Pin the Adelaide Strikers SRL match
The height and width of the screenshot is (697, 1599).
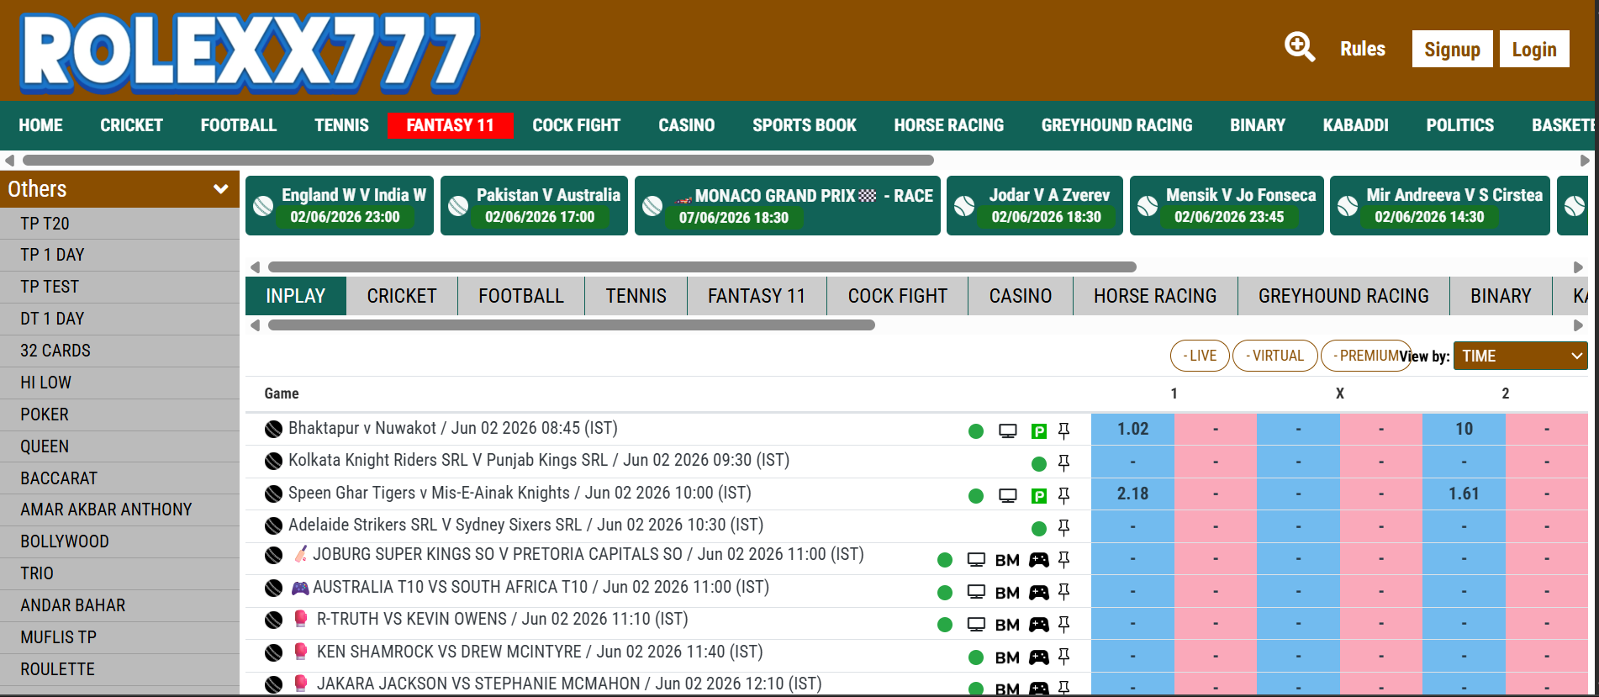1063,527
